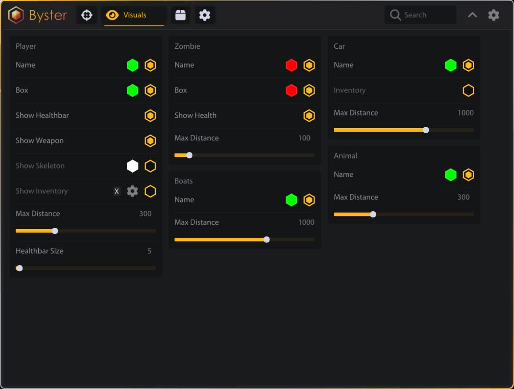Enable Car Inventory toggle
This screenshot has width=514, height=389.
468,90
